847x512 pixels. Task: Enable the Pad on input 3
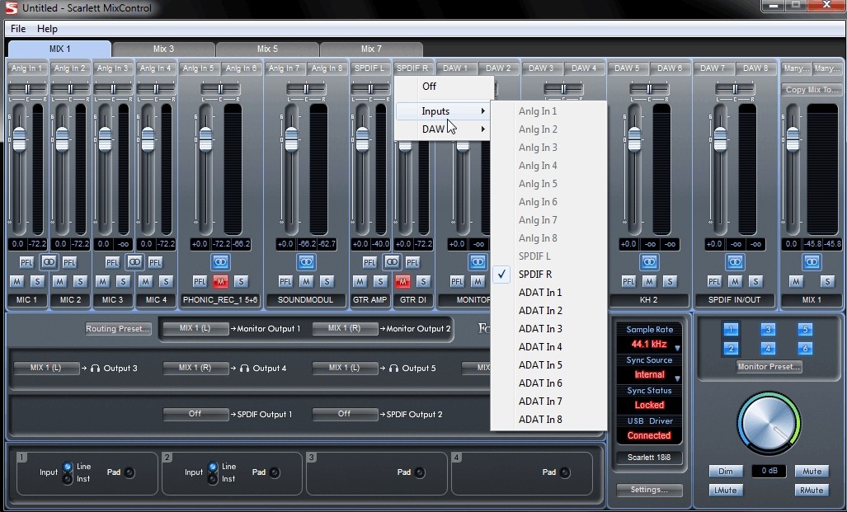point(420,472)
